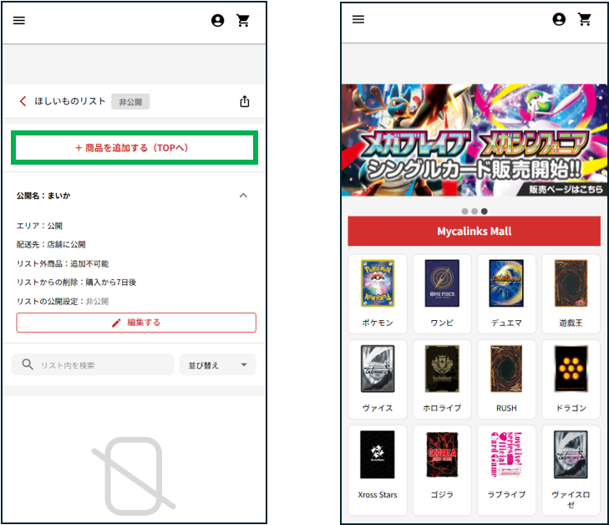Collapse the 公開名：まいか details section
This screenshot has width=609, height=525.
[243, 195]
